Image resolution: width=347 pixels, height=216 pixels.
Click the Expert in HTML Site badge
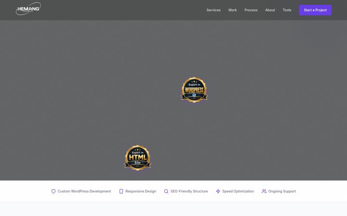click(x=137, y=158)
